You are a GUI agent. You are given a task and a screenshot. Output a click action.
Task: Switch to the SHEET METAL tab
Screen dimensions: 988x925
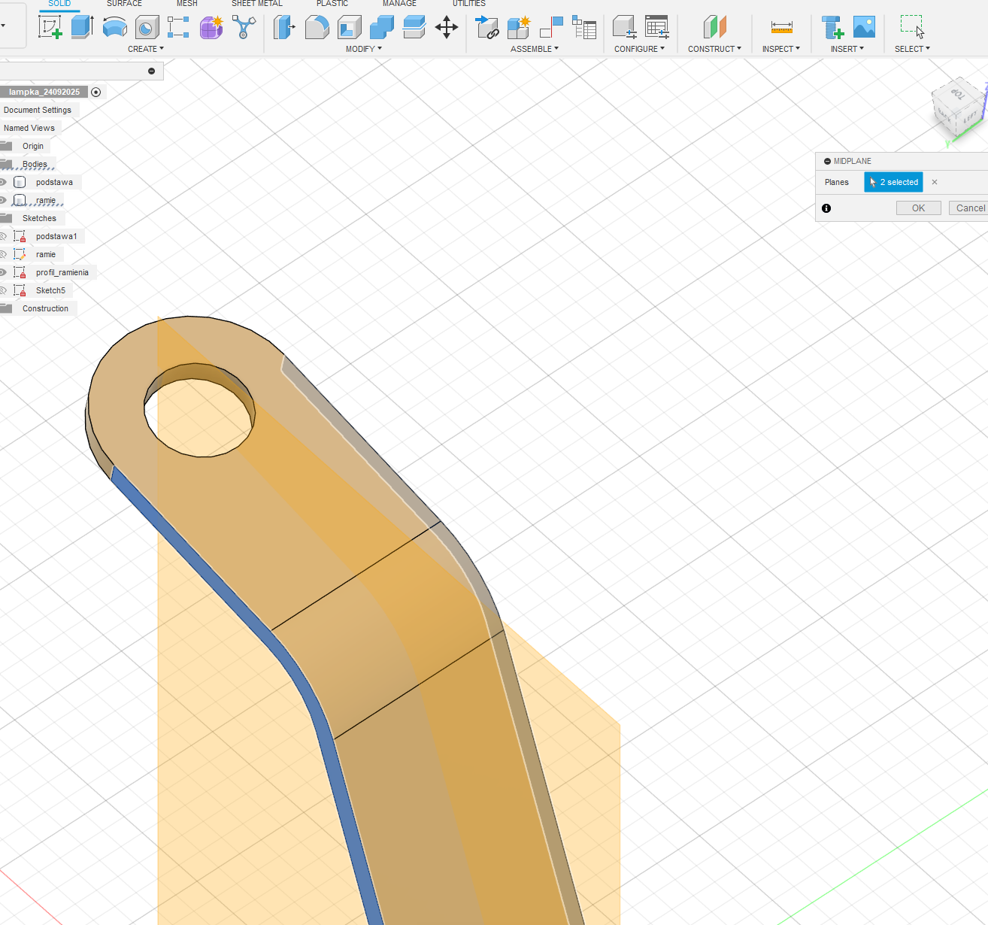tap(256, 4)
